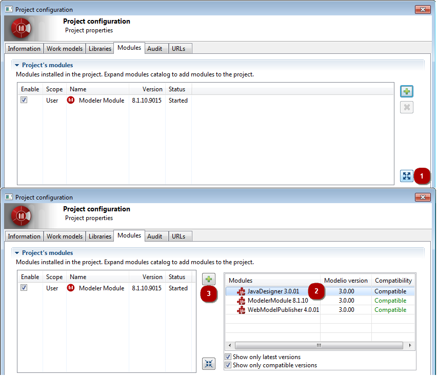Click Compatibility column header in catalog
Viewport: 437px width, 376px height.
(394, 281)
